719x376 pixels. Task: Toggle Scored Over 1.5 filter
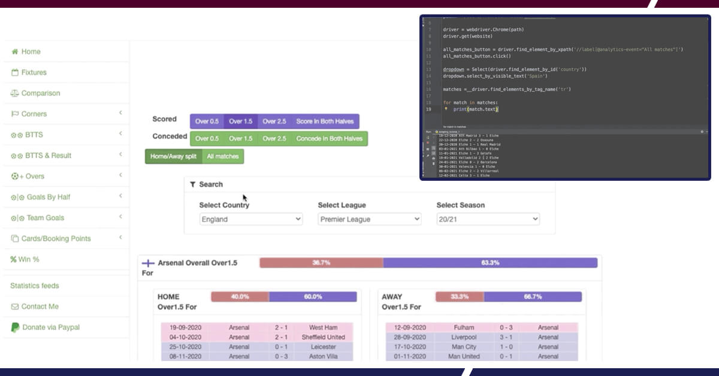(x=241, y=122)
